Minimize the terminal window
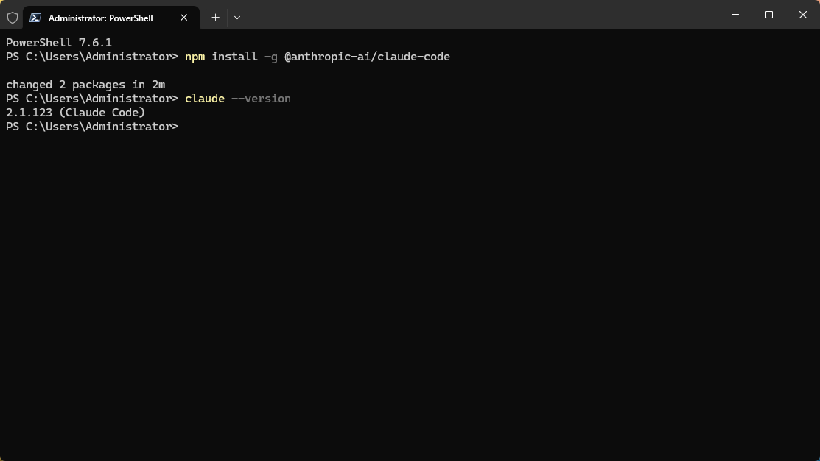820x461 pixels. click(735, 15)
